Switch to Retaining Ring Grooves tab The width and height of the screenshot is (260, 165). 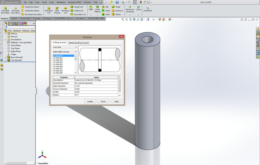[79, 43]
